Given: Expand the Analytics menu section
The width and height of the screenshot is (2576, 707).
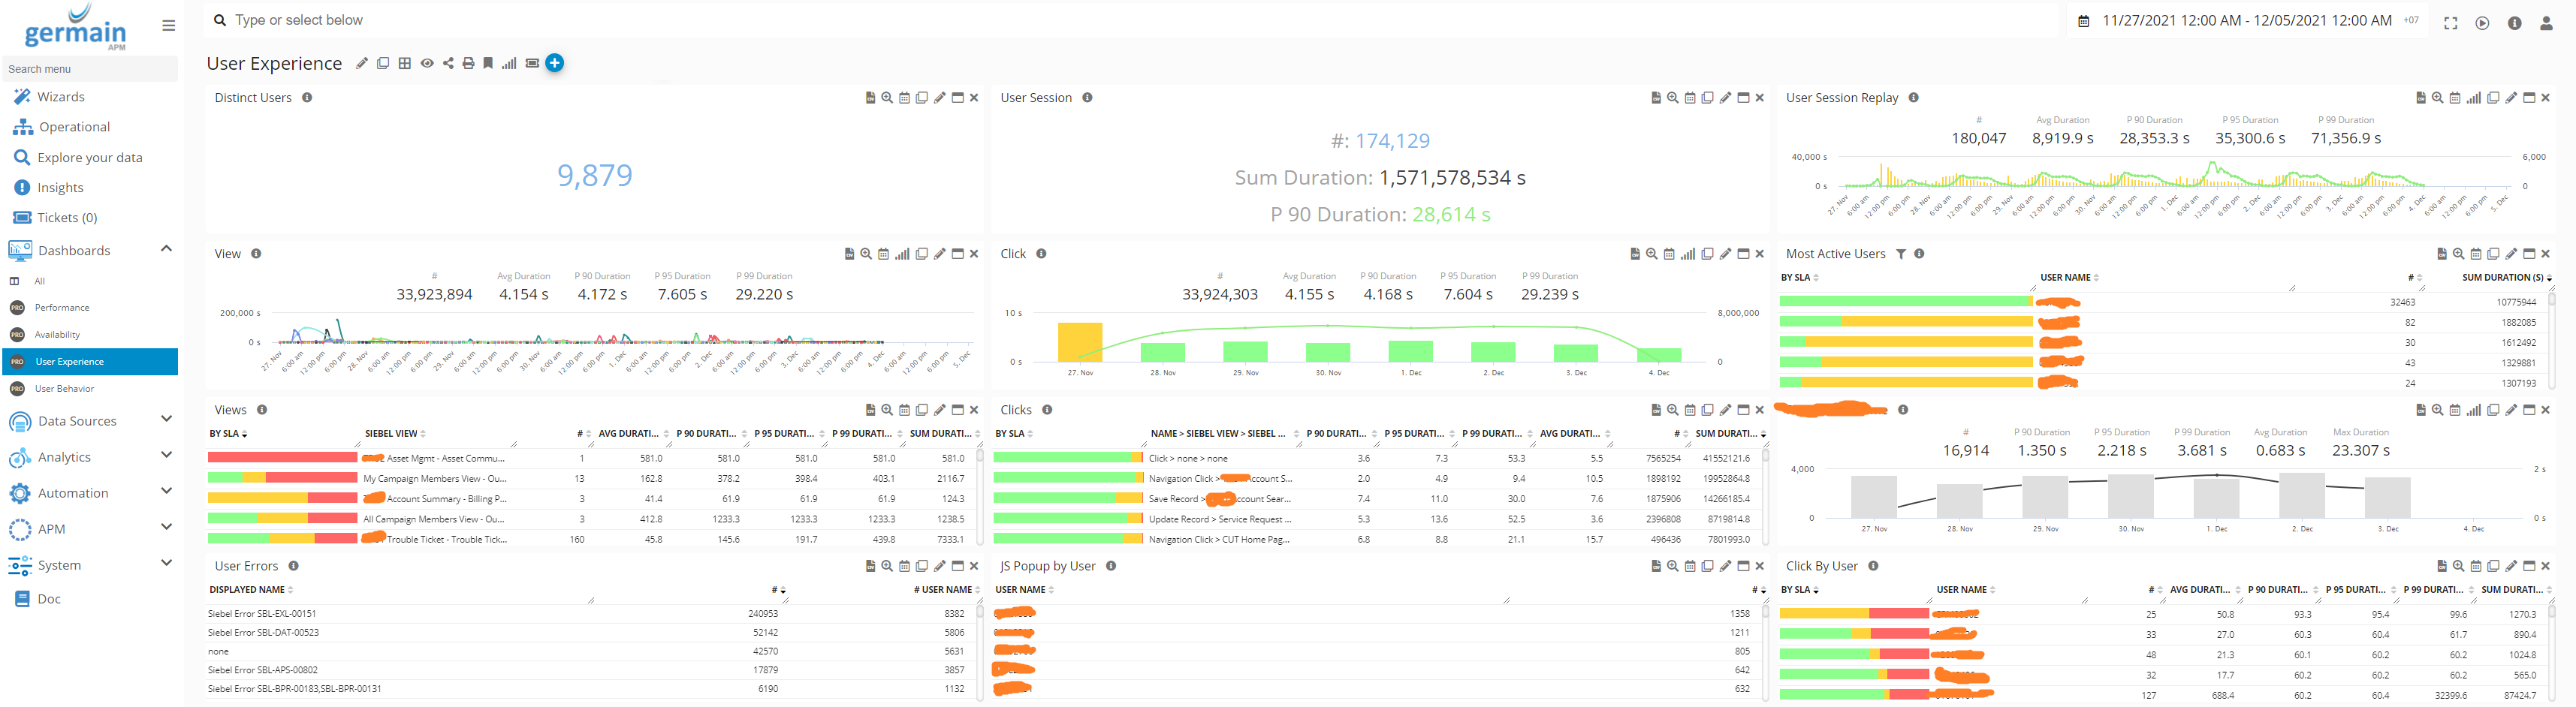Looking at the screenshot, I should click(166, 456).
